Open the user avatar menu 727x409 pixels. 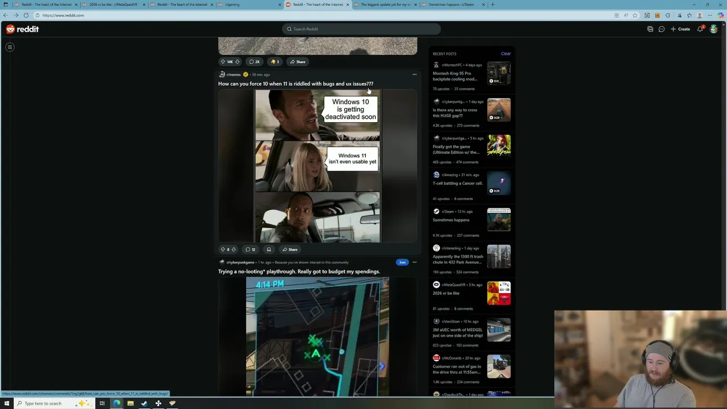tap(714, 29)
